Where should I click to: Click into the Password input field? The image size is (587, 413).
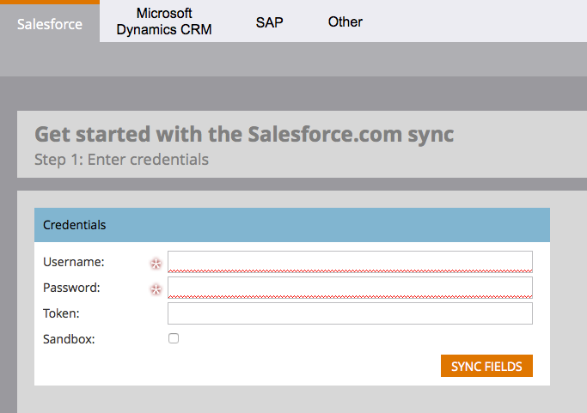(350, 287)
